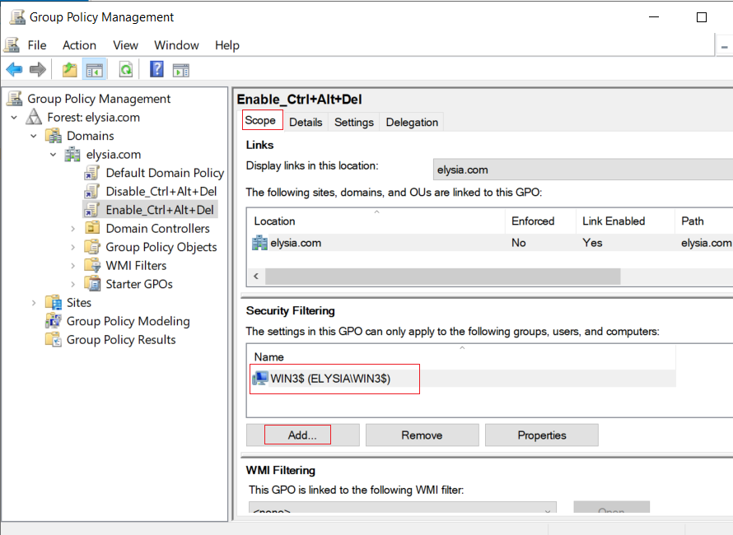The width and height of the screenshot is (733, 535).
Task: Click the Add... button under Security Filtering
Action: pos(302,435)
